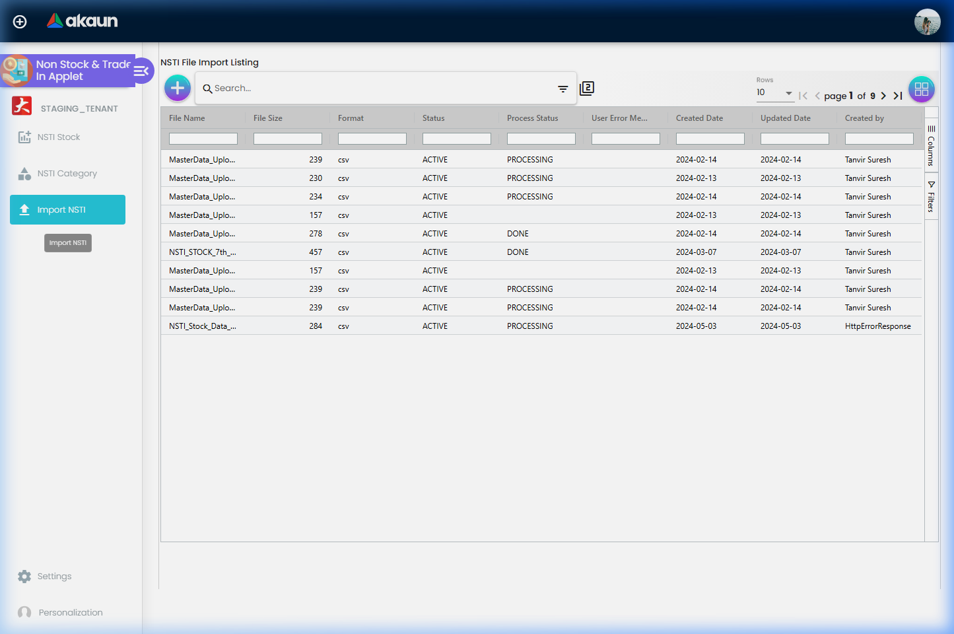The width and height of the screenshot is (954, 634).
Task: Open the akaun logo in the top bar
Action: point(81,20)
